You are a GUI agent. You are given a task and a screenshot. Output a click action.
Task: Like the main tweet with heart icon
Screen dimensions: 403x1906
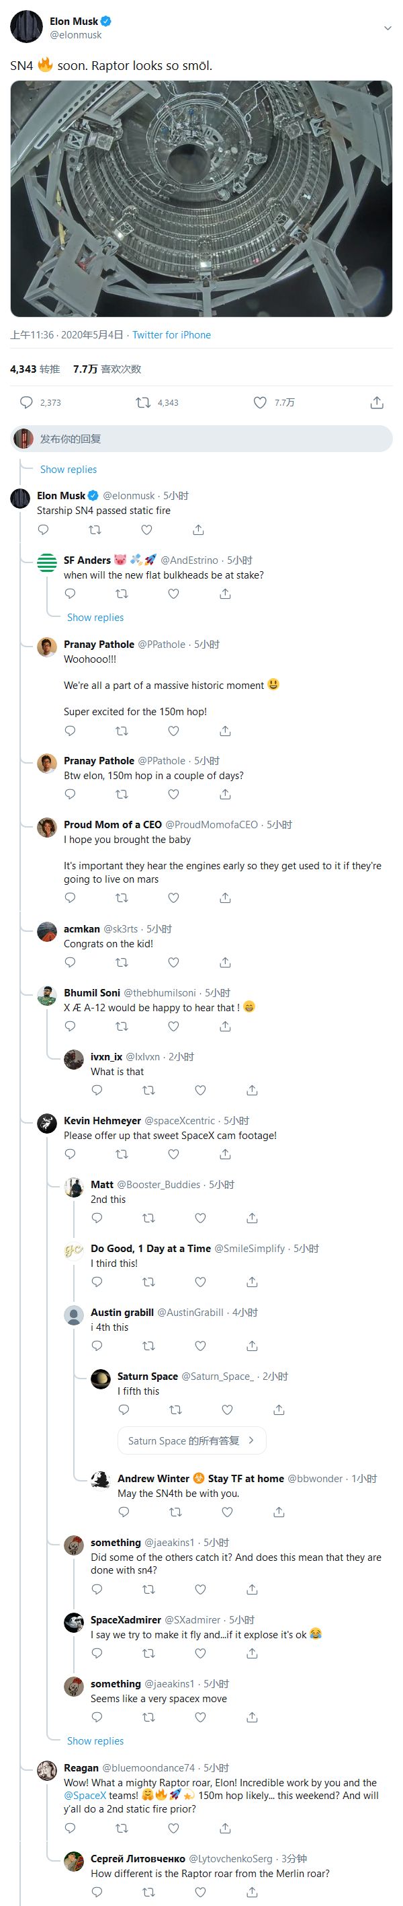tap(260, 402)
